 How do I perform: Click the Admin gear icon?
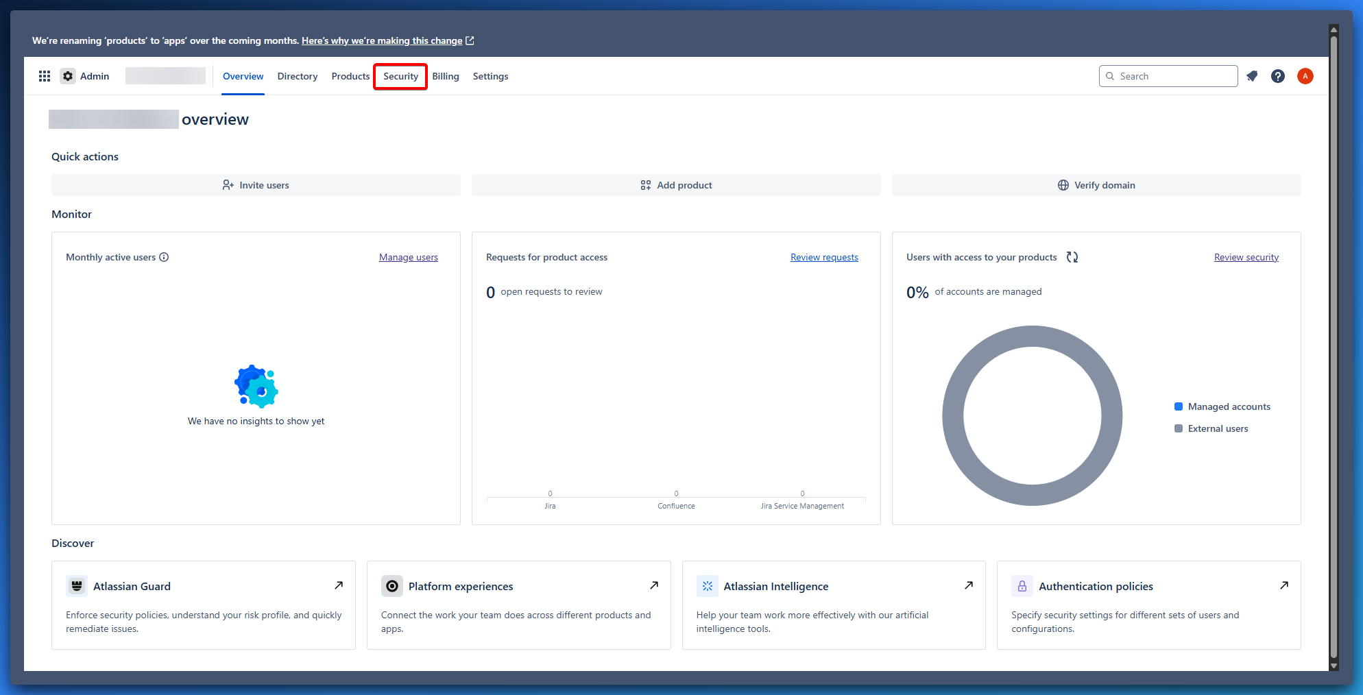tap(68, 76)
